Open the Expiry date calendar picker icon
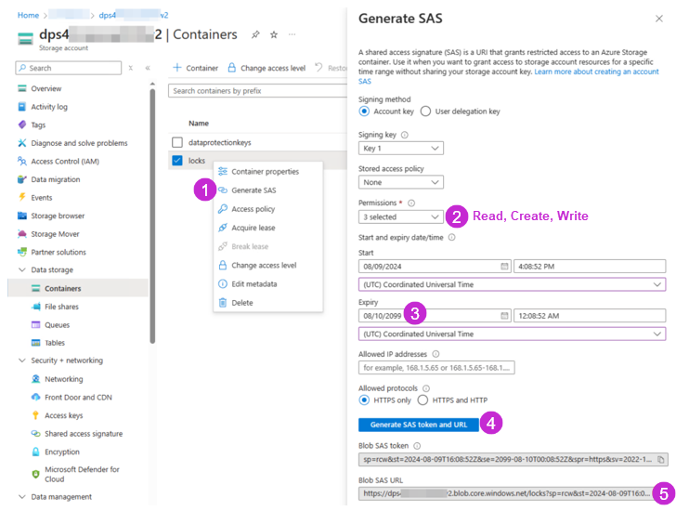 (504, 315)
